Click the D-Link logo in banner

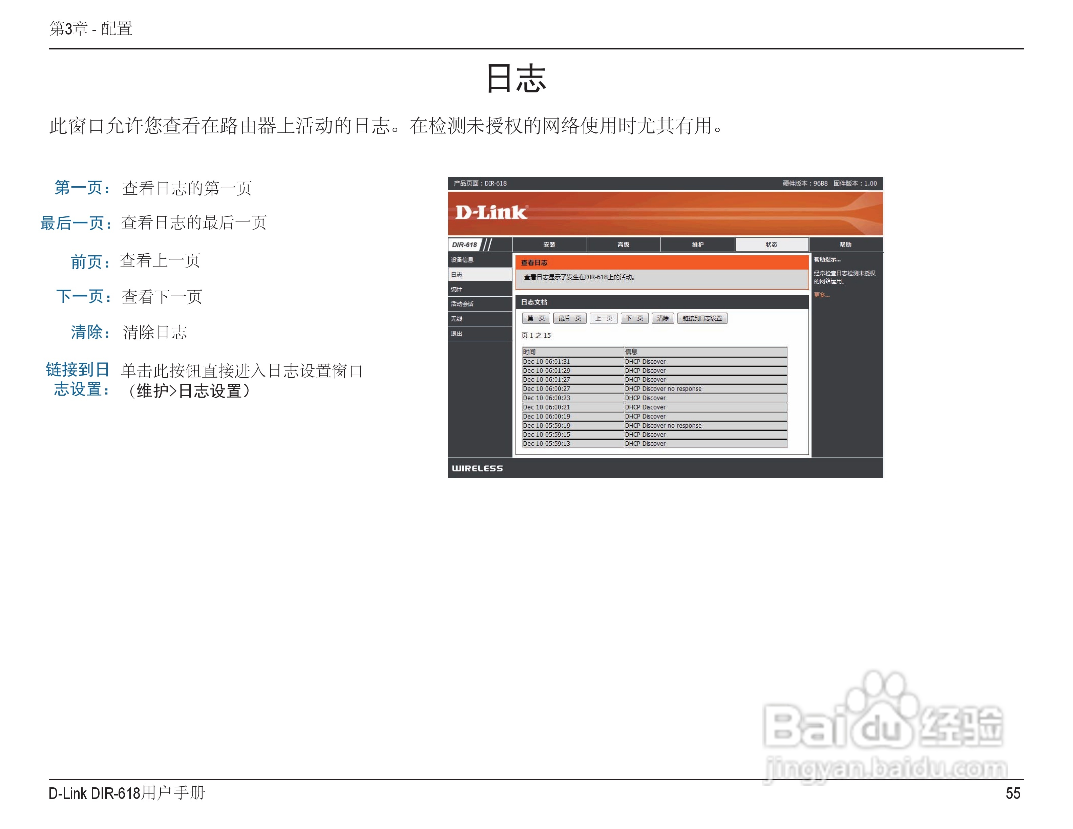pos(491,213)
